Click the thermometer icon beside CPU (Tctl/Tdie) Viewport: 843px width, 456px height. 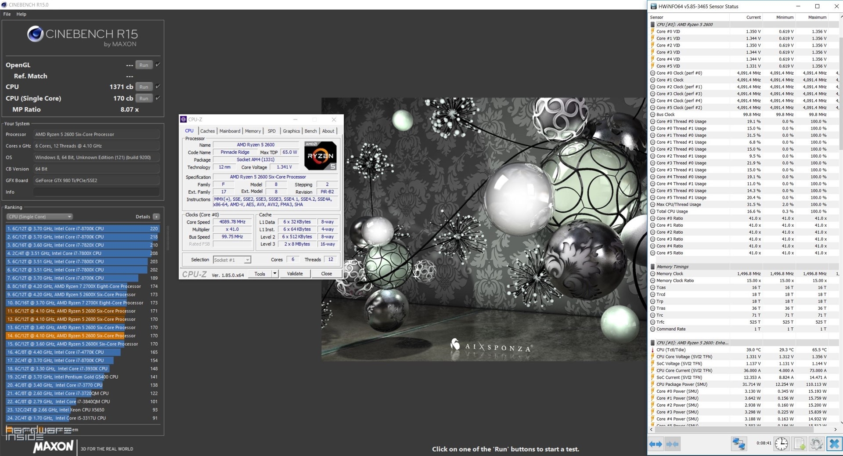coord(652,350)
